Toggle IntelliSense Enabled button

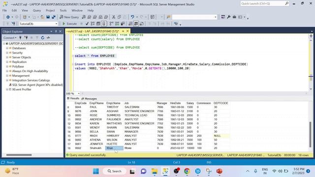[x=104, y=24]
